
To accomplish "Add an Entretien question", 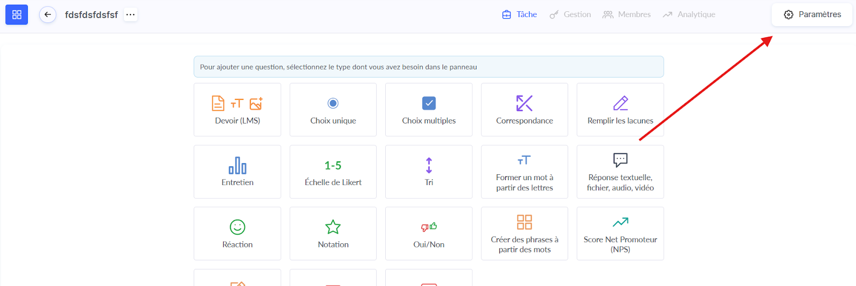I will pos(238,172).
